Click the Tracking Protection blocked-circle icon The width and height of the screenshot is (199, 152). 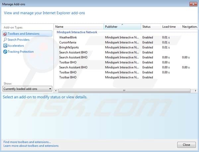(x=5, y=52)
